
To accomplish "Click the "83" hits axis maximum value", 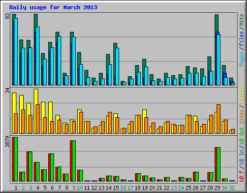I will [8, 16].
